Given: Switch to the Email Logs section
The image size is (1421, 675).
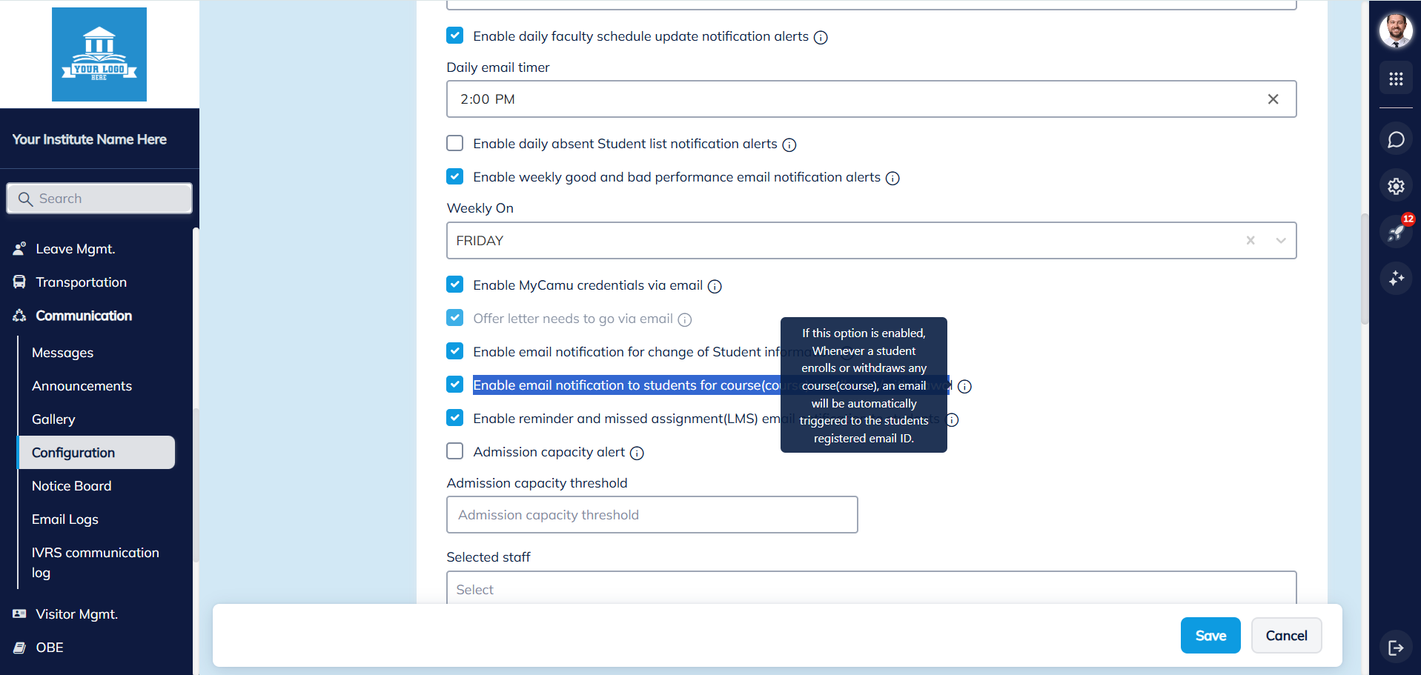Looking at the screenshot, I should 64,519.
